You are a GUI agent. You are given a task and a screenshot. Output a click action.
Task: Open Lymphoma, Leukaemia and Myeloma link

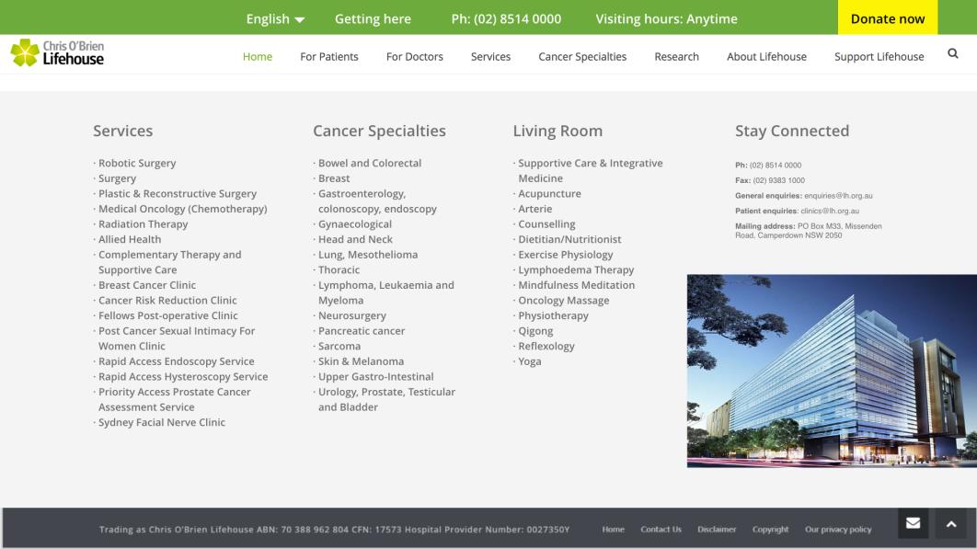click(x=386, y=292)
